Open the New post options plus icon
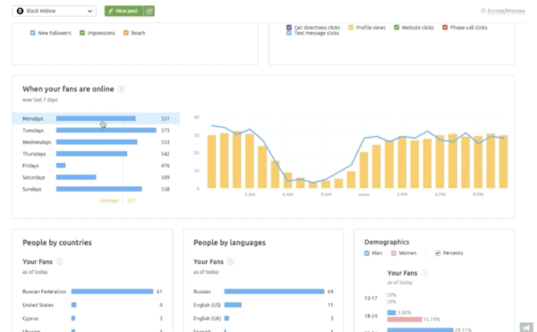Screen dimensions: 537x332 point(149,11)
